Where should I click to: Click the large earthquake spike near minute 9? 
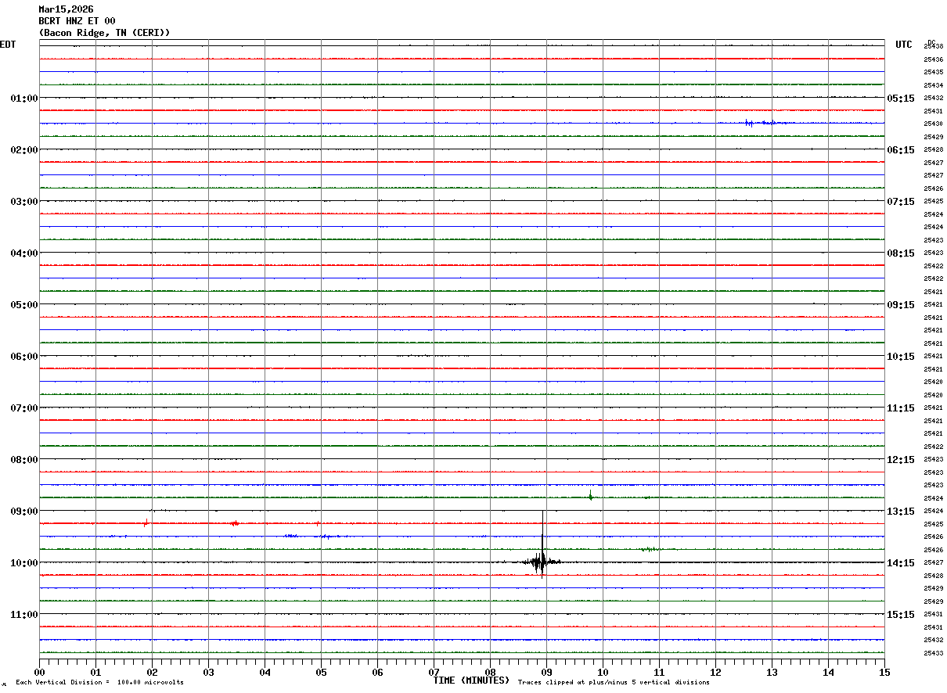[x=542, y=560]
